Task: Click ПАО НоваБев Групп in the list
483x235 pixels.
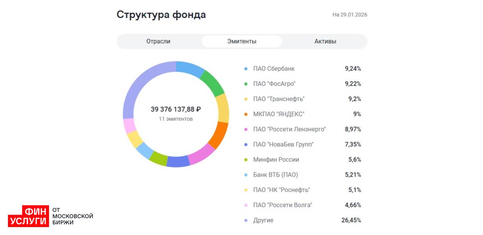Action: [x=283, y=145]
